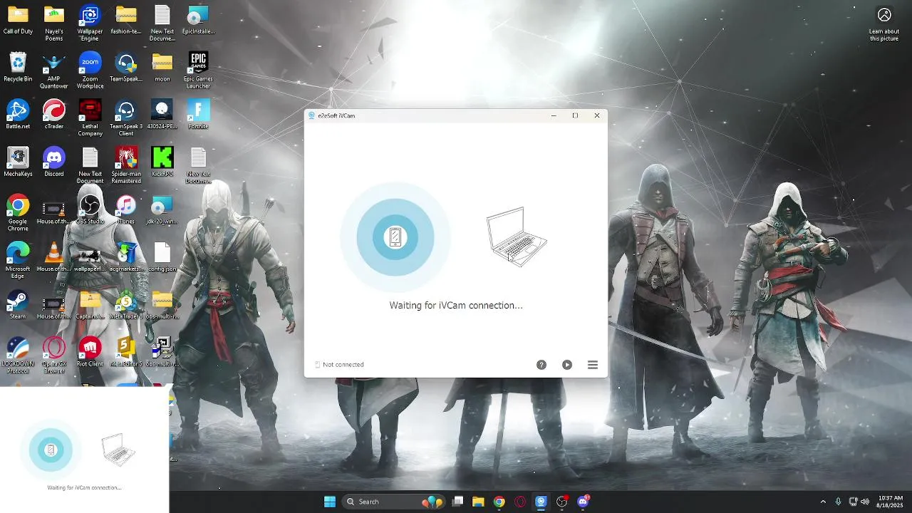Screen dimensions: 912x513
Task: Click the Waiting for iVCam connection message
Action: pyautogui.click(x=456, y=305)
